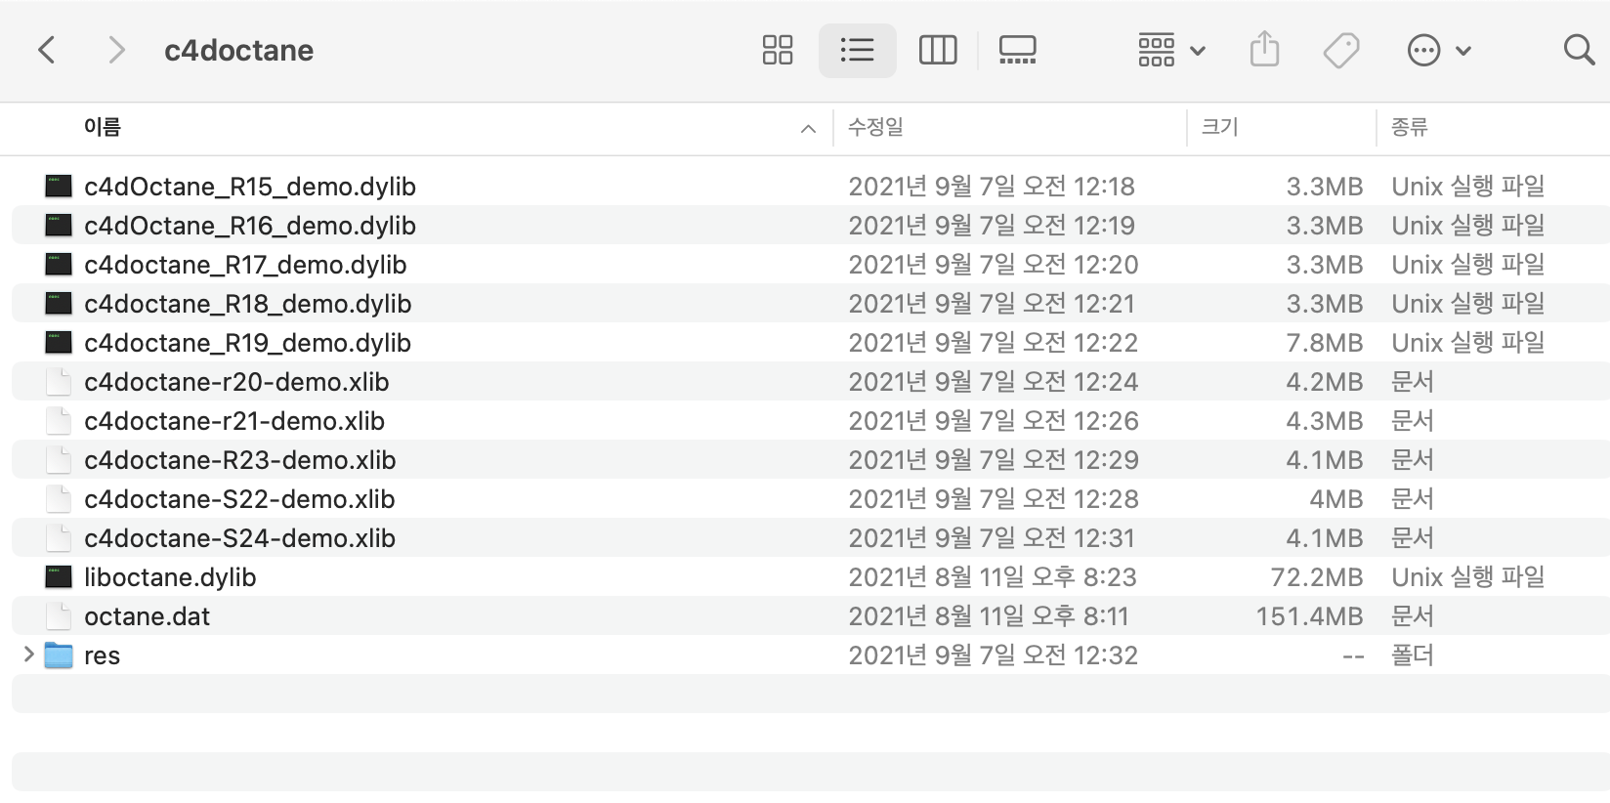Click the 7.8MB size value

pos(1325,343)
